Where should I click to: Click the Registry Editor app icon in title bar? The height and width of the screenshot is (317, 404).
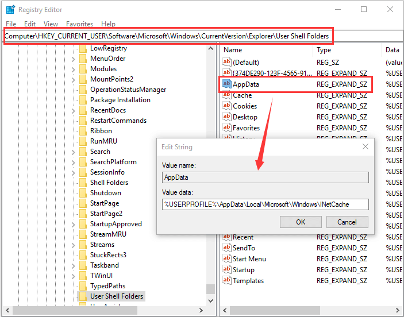[x=10, y=10]
